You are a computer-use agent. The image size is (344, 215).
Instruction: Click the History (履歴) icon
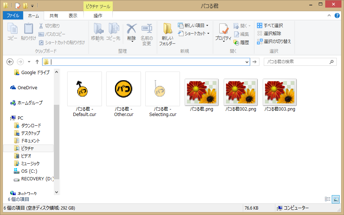(x=241, y=42)
